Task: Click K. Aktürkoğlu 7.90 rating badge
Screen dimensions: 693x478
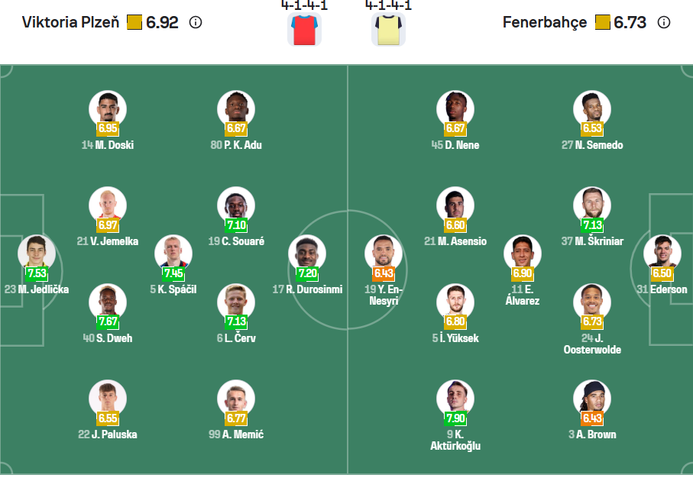Action: 455,418
